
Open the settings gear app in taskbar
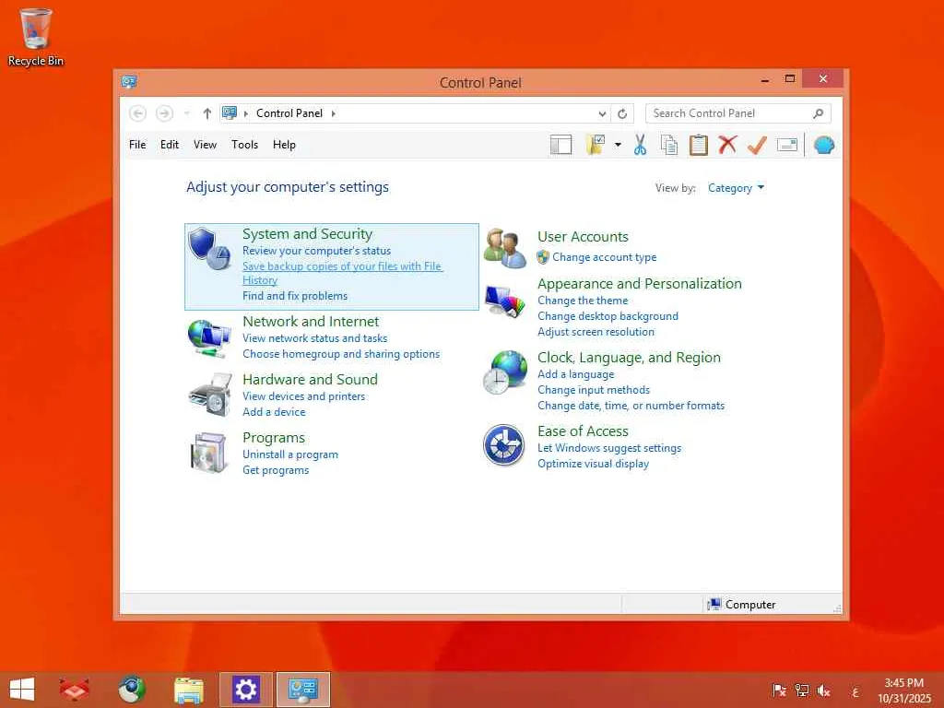pyautogui.click(x=245, y=690)
